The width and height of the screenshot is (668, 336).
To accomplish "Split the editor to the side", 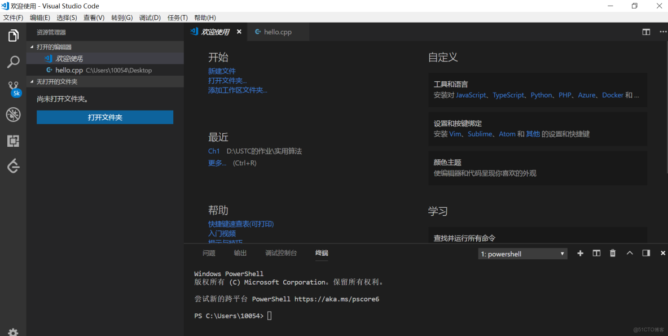I will 646,32.
